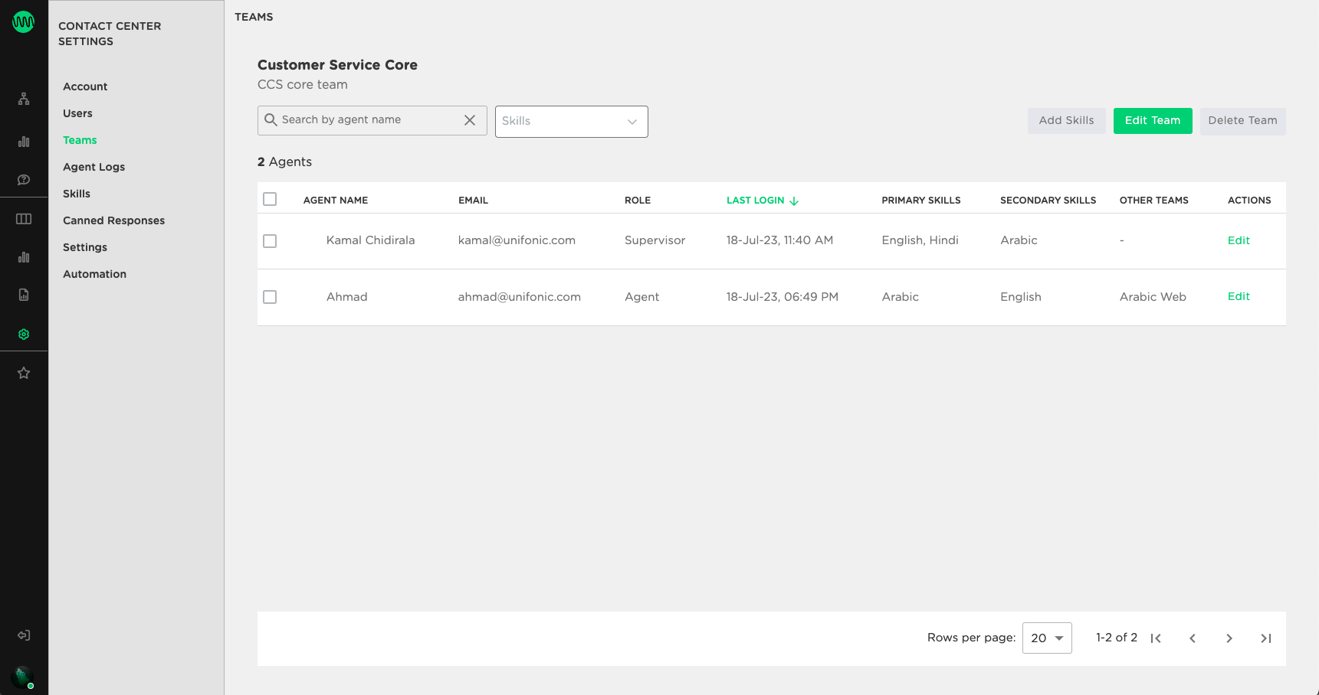Open Automation menu item
This screenshot has width=1319, height=695.
(x=94, y=274)
